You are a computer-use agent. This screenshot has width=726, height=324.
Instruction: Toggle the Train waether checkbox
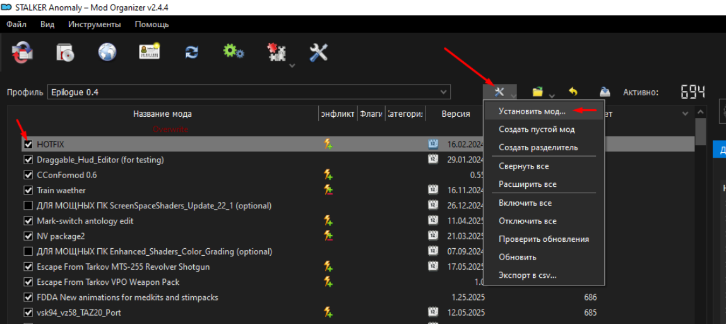28,191
